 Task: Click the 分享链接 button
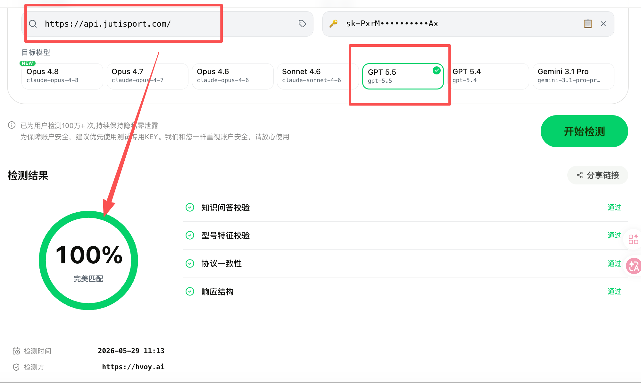(598, 175)
